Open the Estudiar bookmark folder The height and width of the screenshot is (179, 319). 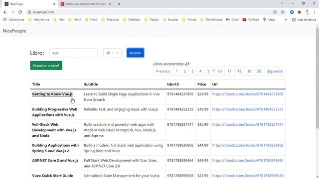click(x=170, y=20)
